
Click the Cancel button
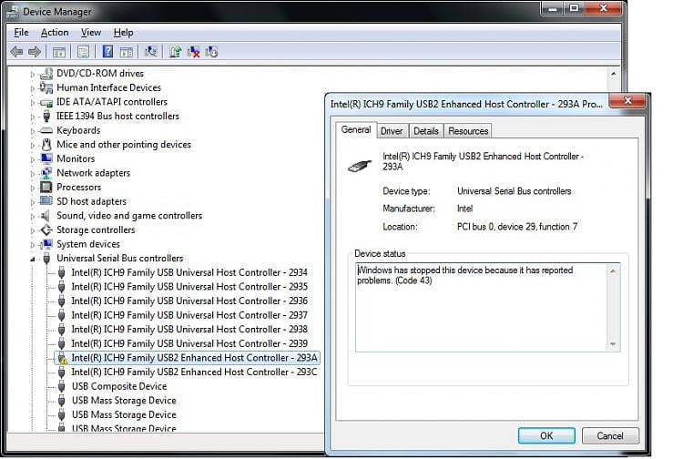pos(610,435)
